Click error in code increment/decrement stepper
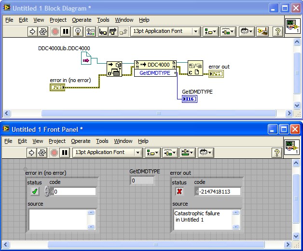Viewport: 303px width, 251px height. pyautogui.click(x=47, y=192)
